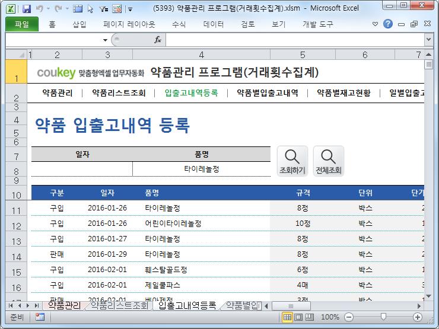
Task: Follow the 약품관리 navigation link
Action: click(x=58, y=93)
